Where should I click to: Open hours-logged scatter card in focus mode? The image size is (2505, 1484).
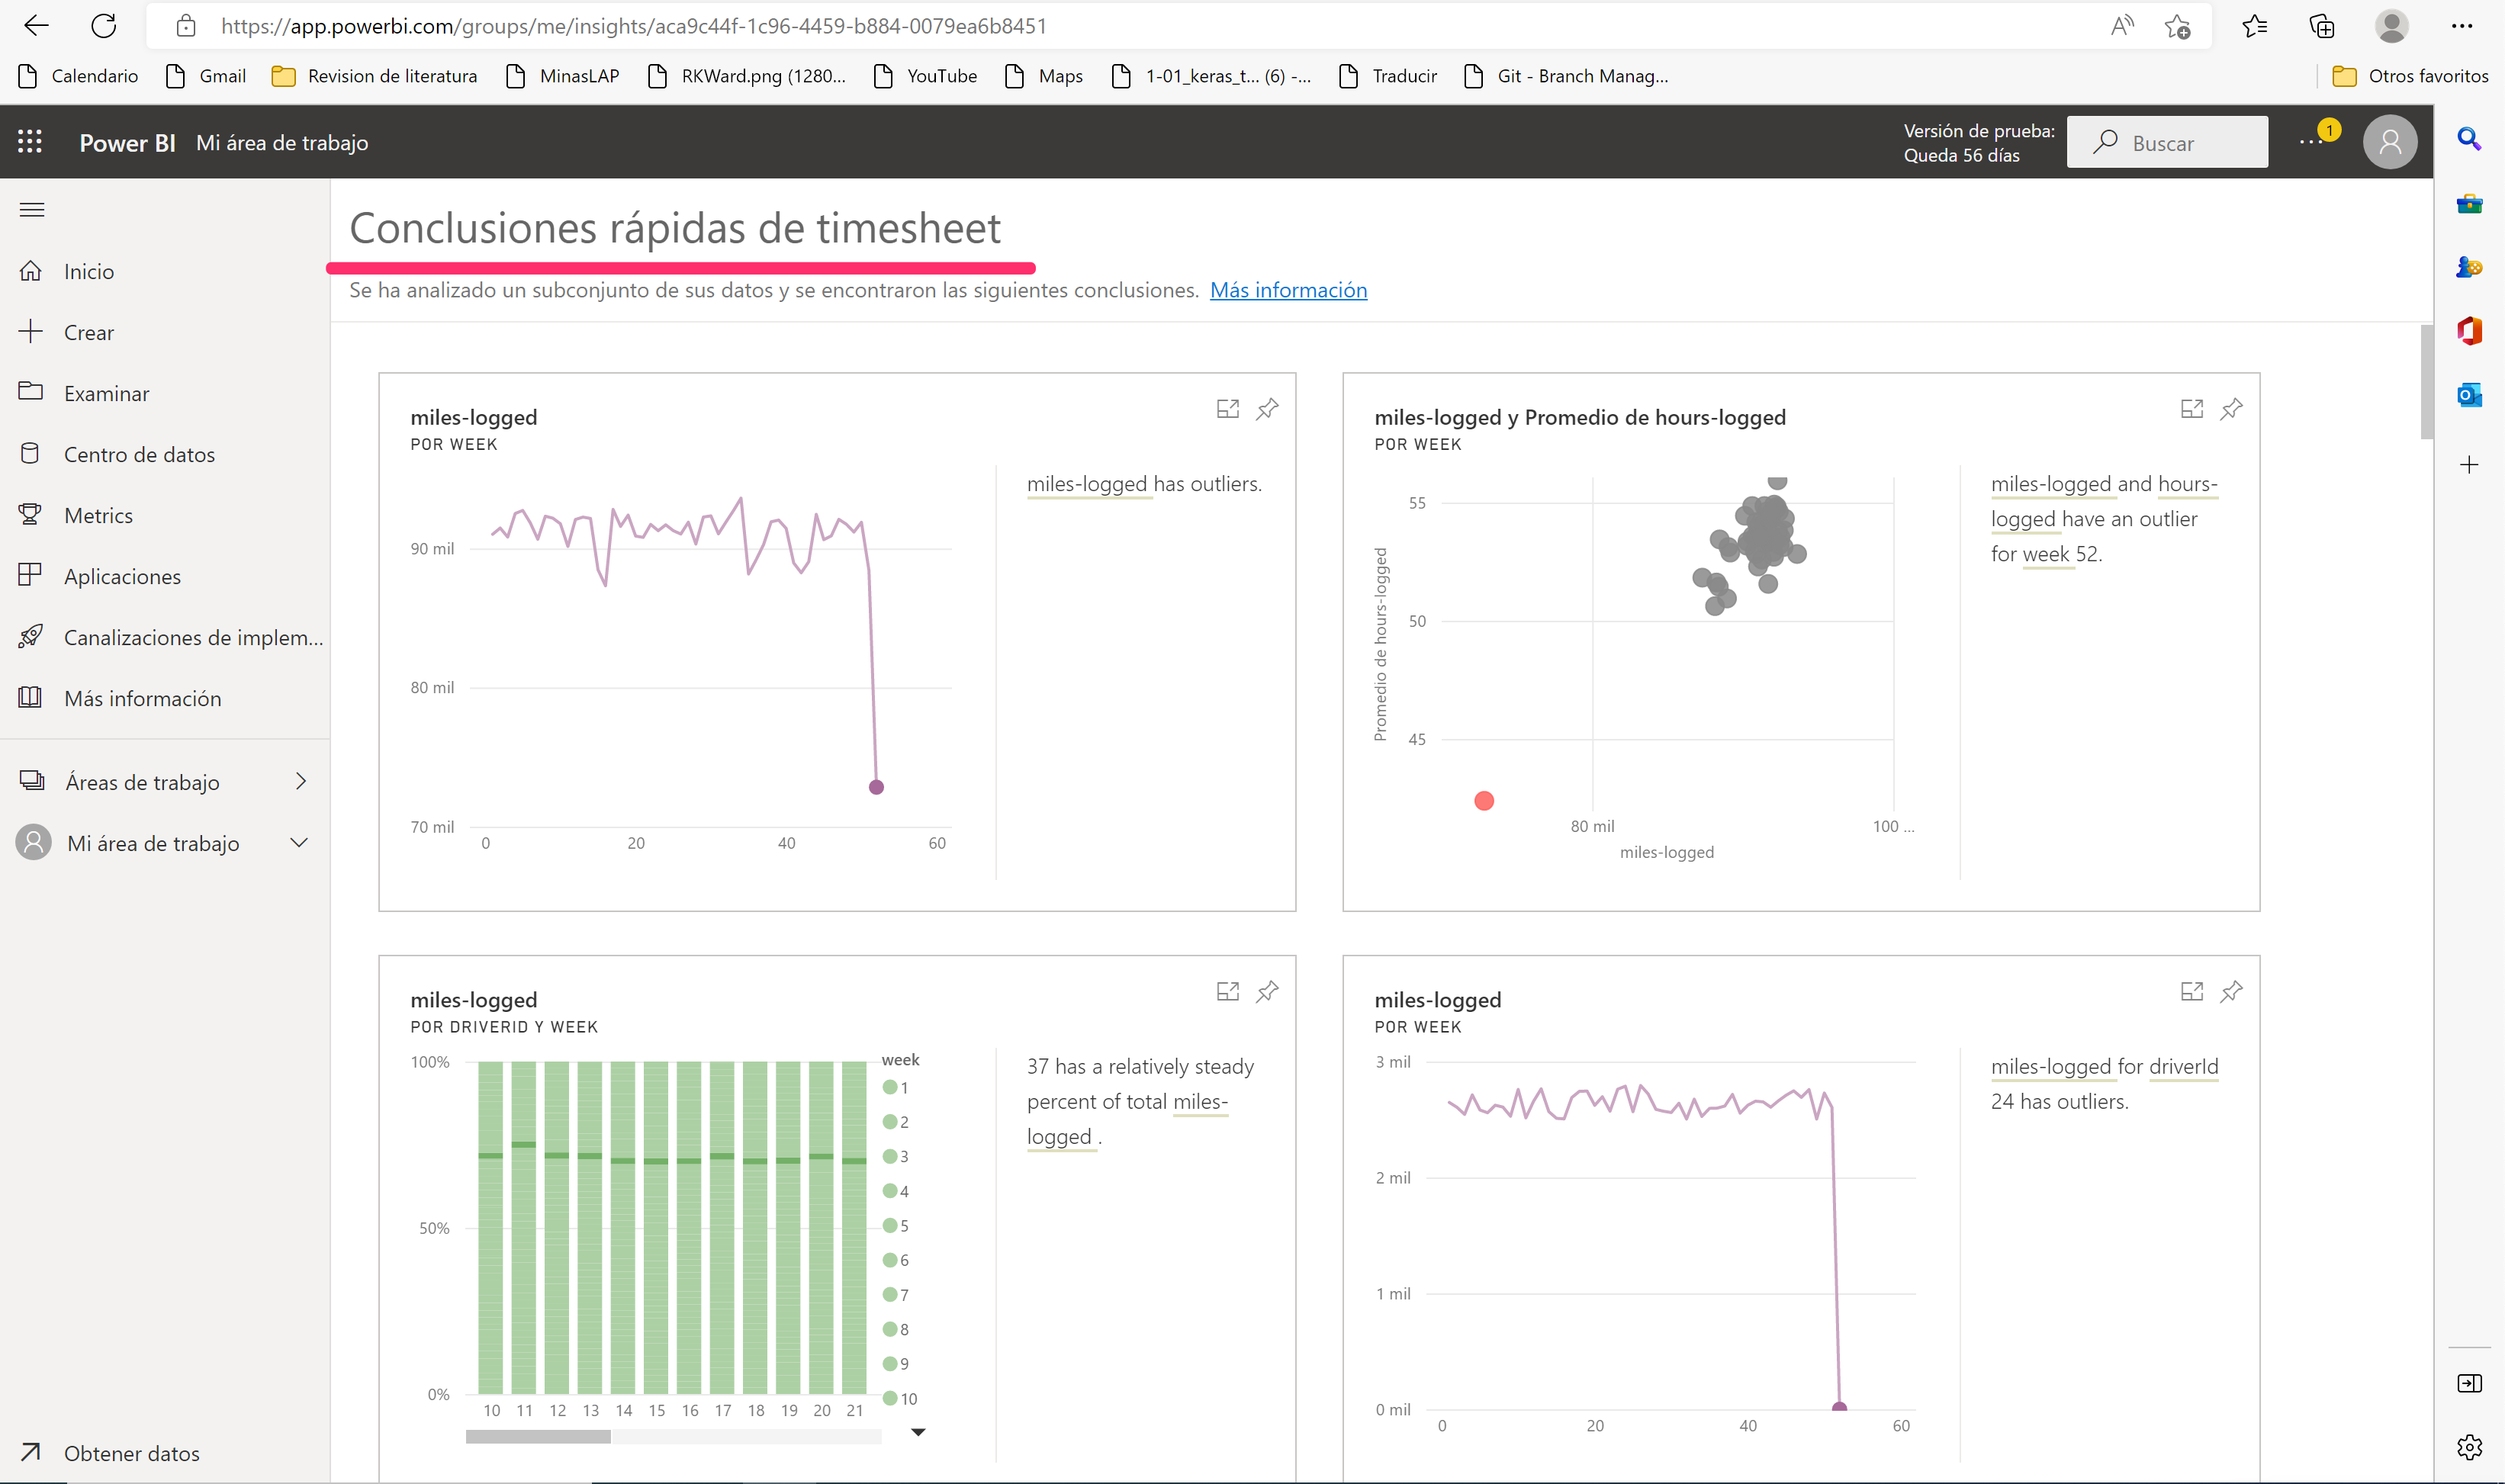2191,409
